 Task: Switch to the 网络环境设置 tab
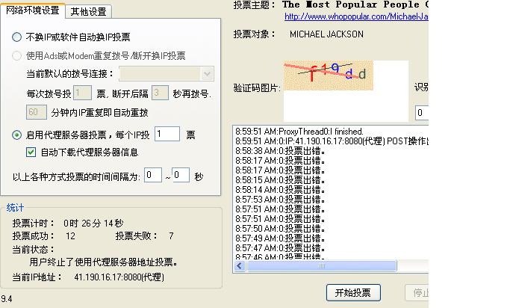[x=32, y=10]
